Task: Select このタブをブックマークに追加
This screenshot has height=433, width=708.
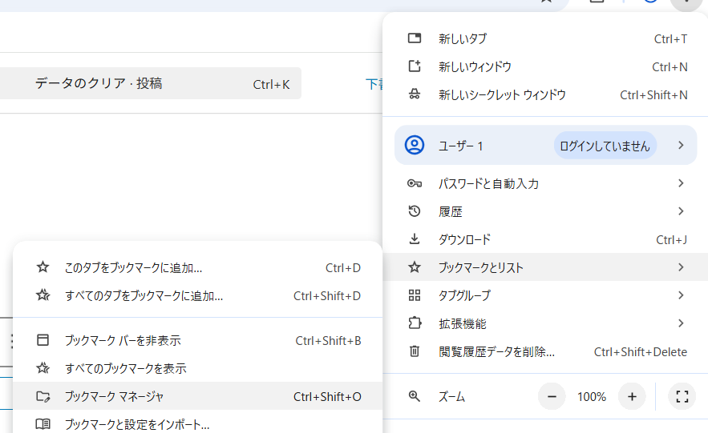Action: point(133,267)
